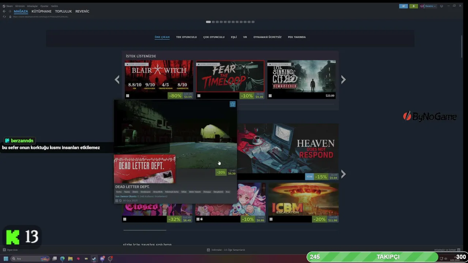The image size is (468, 263).
Task: Click Heaven Does Not Respond -15% badge
Action: (321, 177)
